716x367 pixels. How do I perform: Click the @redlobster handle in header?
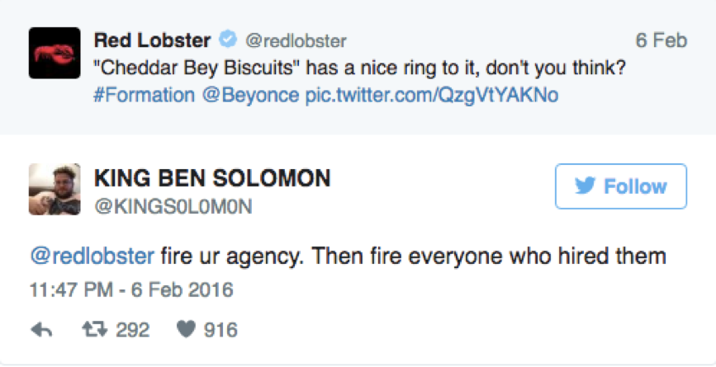[x=296, y=41]
